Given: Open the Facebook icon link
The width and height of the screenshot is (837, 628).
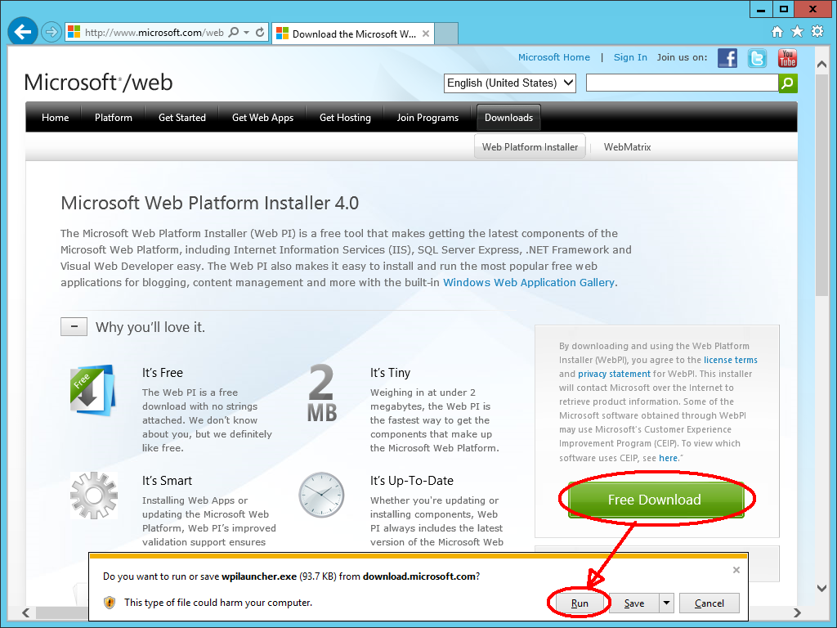Looking at the screenshot, I should pos(727,58).
